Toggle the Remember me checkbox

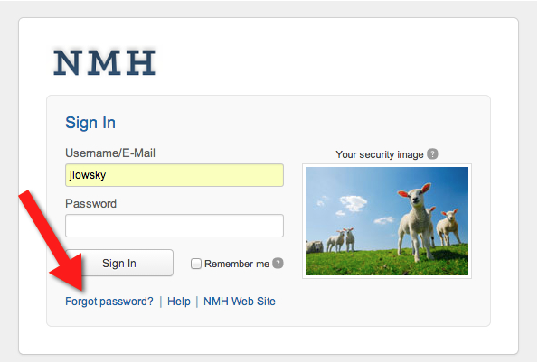pyautogui.click(x=196, y=264)
